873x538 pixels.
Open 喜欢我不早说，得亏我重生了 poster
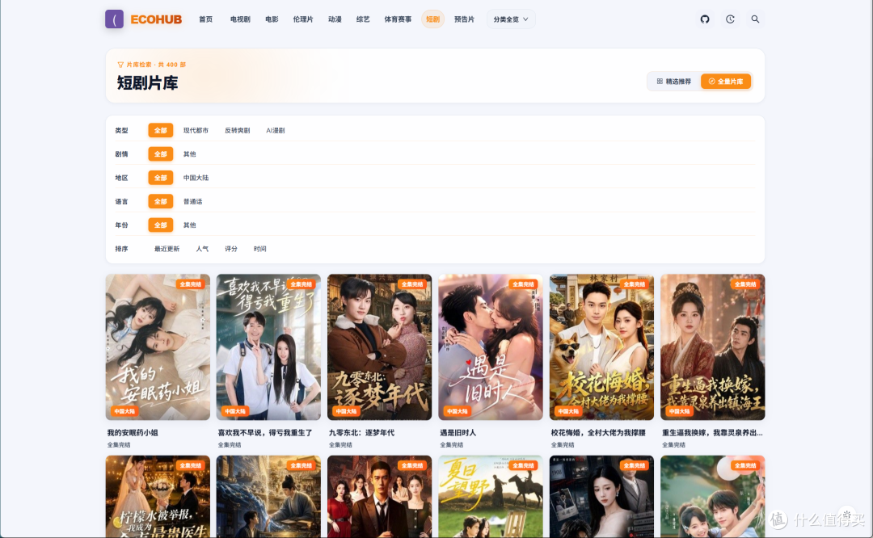(268, 347)
